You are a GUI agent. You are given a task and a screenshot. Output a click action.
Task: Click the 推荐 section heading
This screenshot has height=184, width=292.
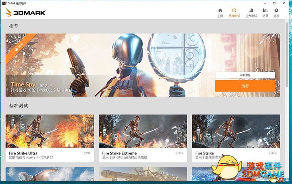[x=14, y=26]
